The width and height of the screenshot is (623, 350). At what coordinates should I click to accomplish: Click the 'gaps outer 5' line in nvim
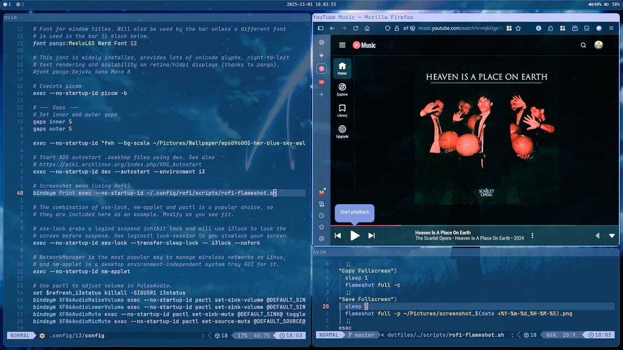pyautogui.click(x=52, y=129)
